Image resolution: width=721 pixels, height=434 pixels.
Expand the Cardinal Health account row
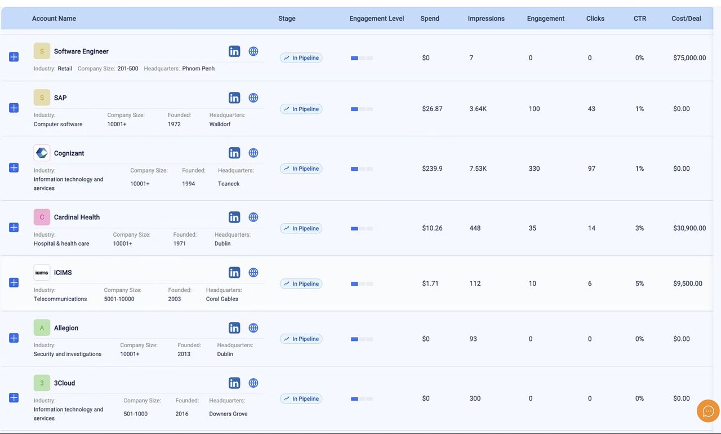[x=14, y=227]
